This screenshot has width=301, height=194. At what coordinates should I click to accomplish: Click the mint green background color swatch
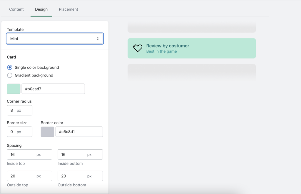14,89
